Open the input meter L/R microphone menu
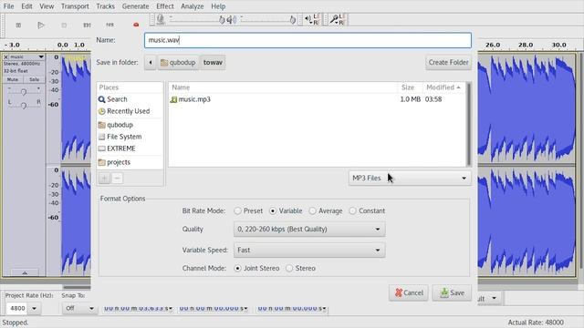The width and height of the screenshot is (584, 328). tap(338, 19)
